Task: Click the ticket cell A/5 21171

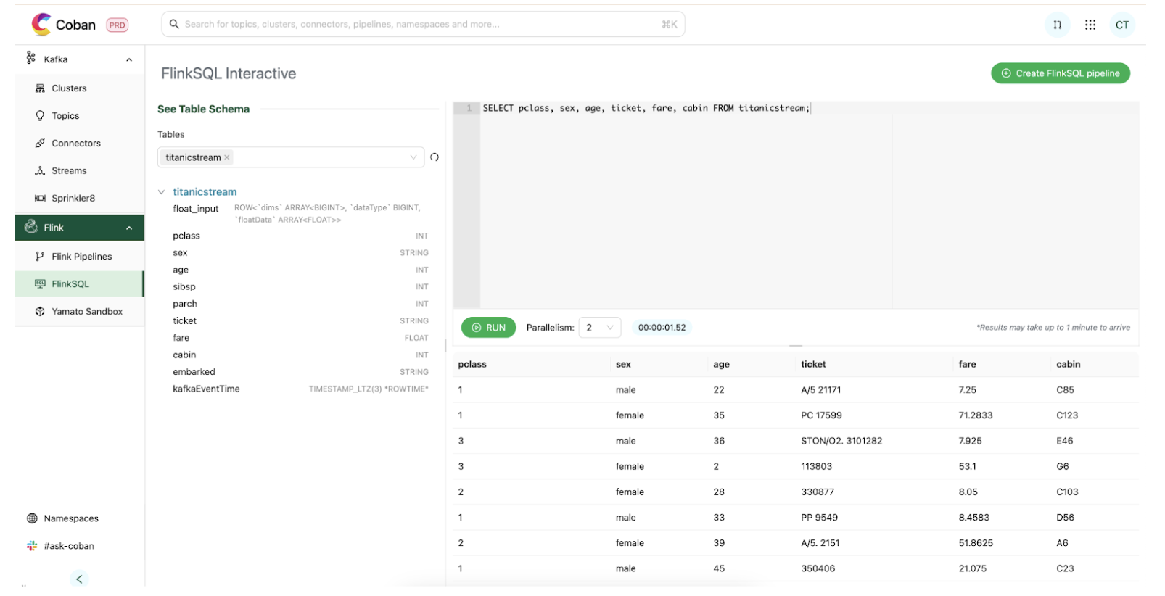Action: [x=820, y=390]
